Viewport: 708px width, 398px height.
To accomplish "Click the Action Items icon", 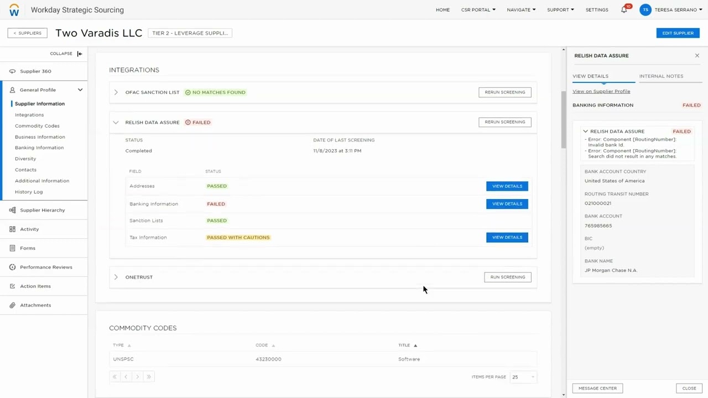I will coord(12,286).
